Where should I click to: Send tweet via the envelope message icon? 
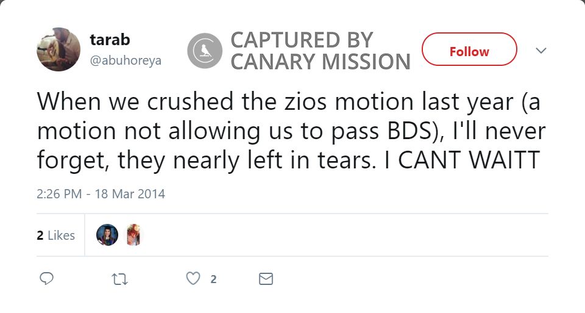(x=266, y=279)
